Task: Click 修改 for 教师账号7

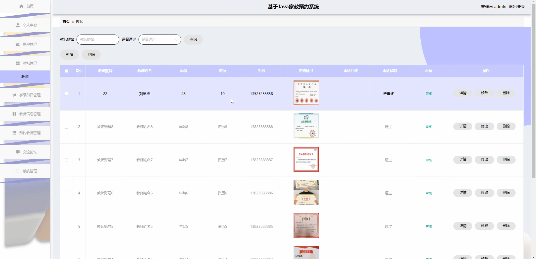Action: point(484,160)
